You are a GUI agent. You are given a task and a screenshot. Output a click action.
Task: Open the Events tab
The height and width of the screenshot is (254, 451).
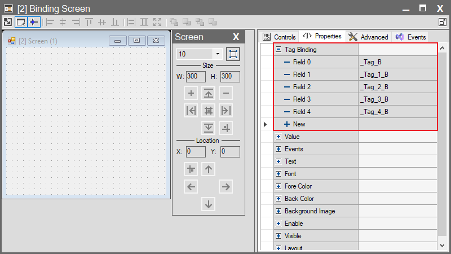pos(411,37)
